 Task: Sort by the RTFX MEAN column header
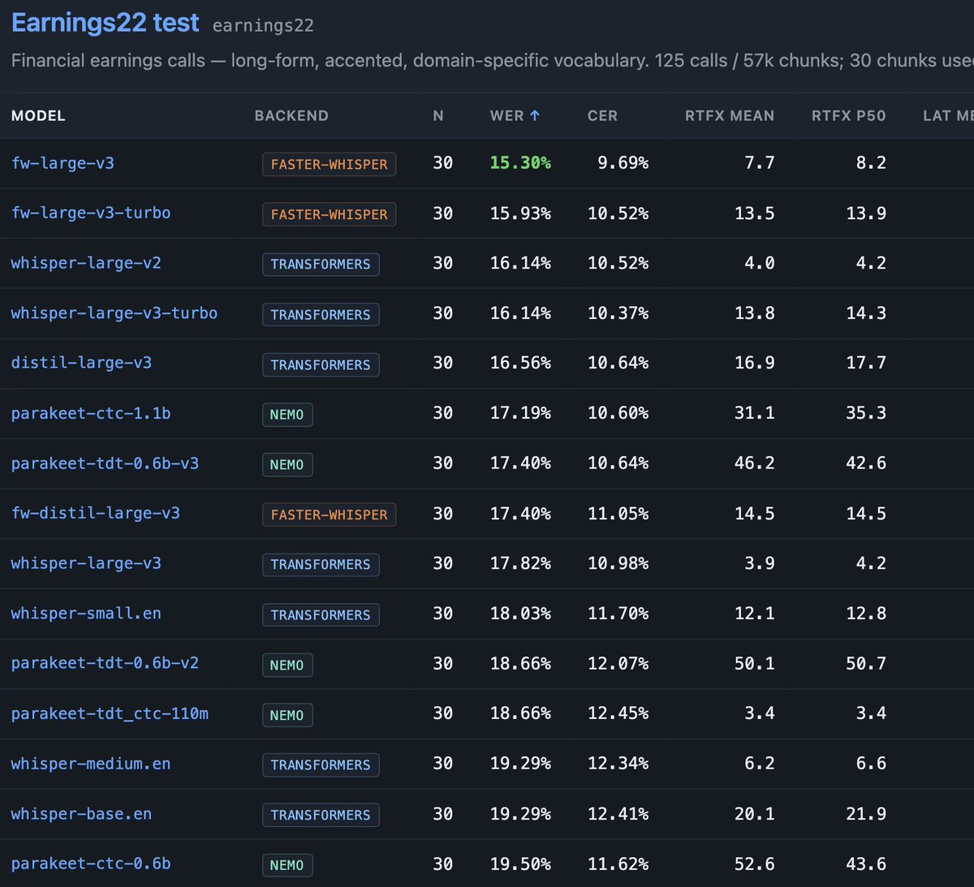730,115
